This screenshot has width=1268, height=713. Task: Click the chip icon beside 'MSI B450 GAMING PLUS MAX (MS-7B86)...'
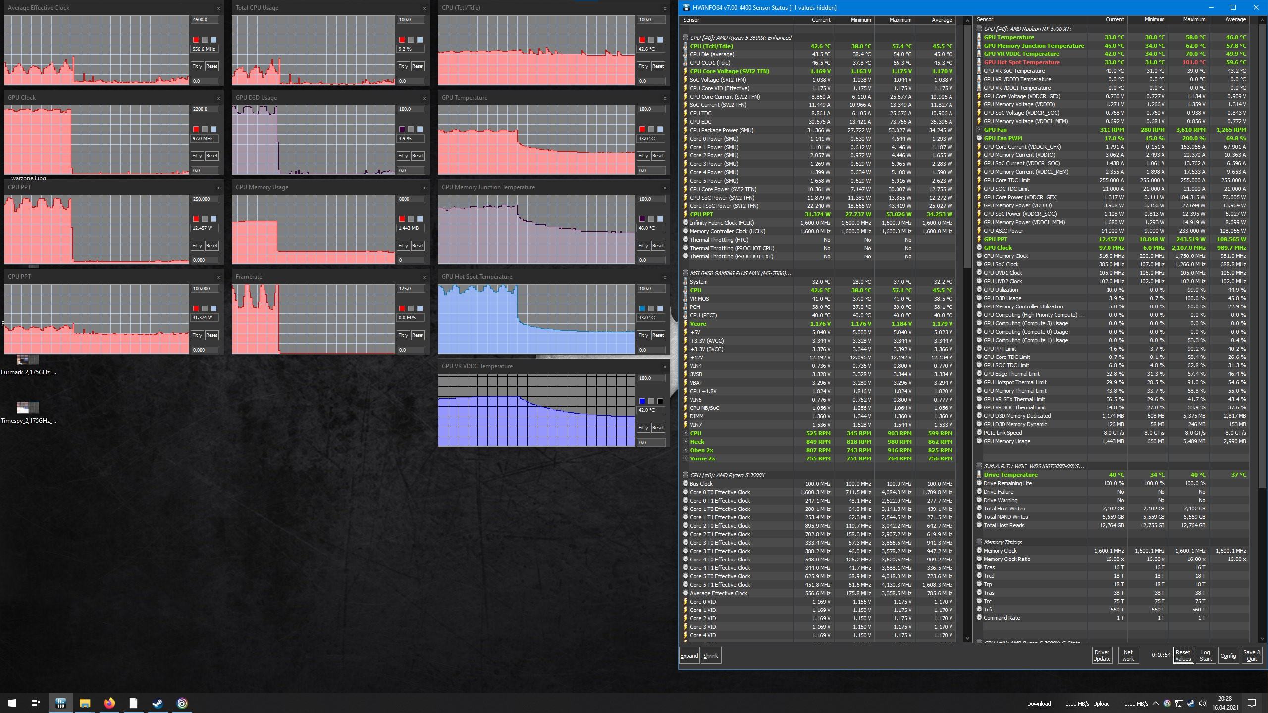[686, 273]
